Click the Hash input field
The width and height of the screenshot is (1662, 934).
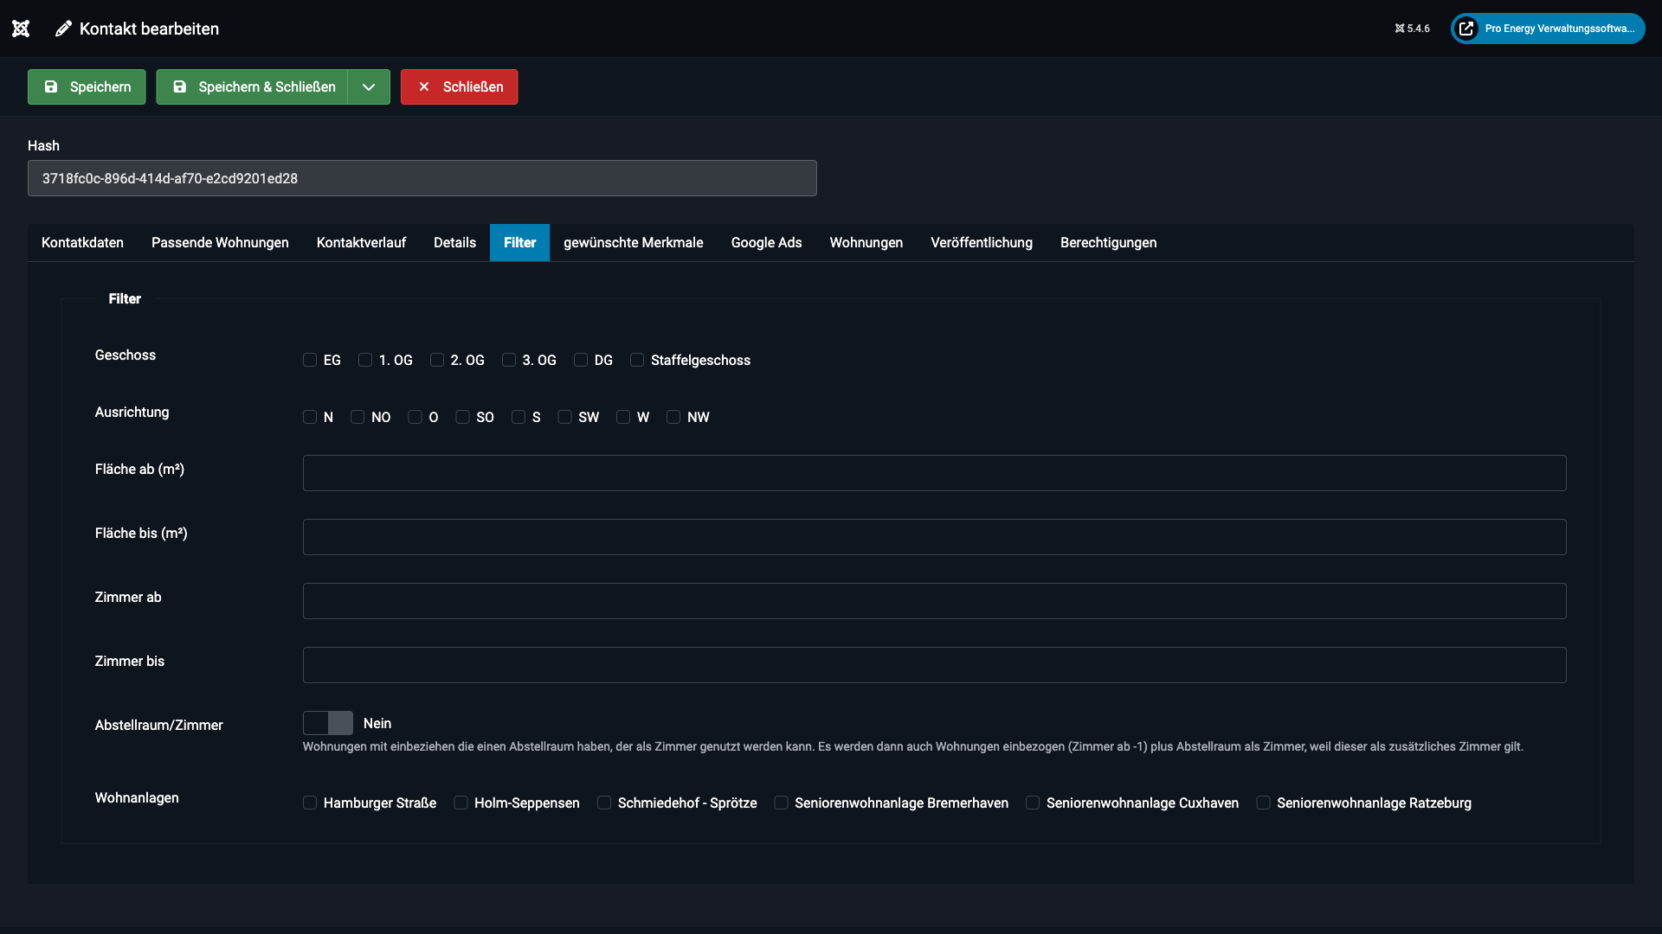point(422,178)
